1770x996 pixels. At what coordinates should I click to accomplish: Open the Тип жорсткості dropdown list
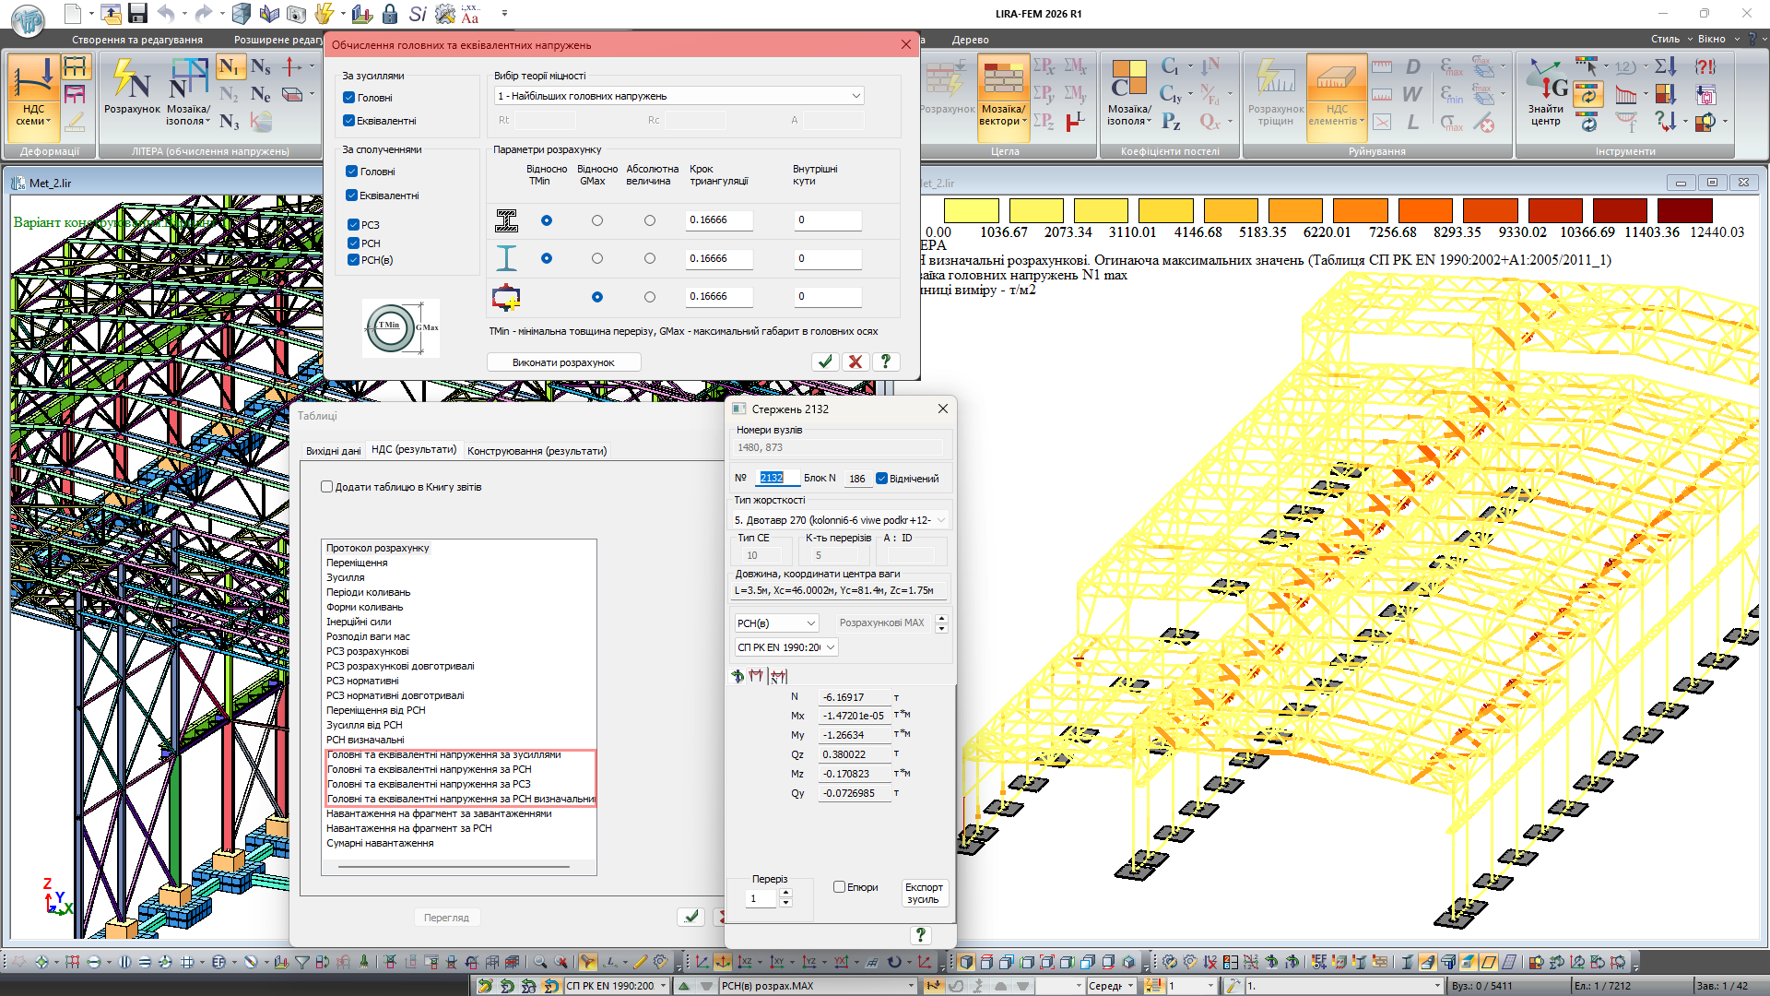(x=940, y=520)
